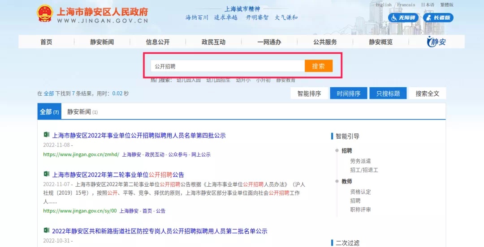The height and width of the screenshot is (247, 484).
Task: Select 招聘 heading in 智能引导
Action: pyautogui.click(x=346, y=150)
